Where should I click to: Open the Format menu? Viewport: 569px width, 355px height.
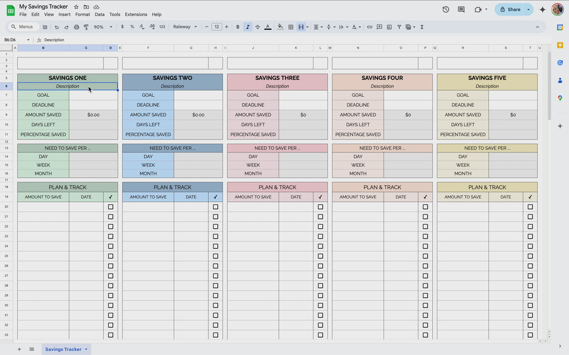point(82,14)
